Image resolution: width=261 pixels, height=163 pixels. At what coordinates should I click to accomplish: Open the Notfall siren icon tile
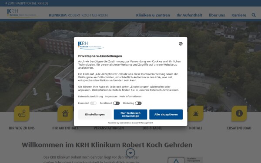click(196, 113)
